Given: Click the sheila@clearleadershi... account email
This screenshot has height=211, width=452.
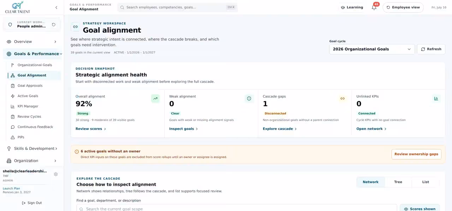Looking at the screenshot, I should (25, 171).
